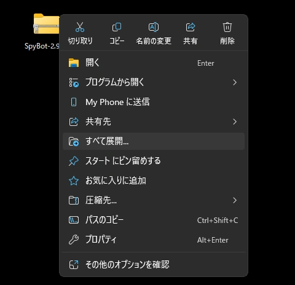Image resolution: width=295 pixels, height=285 pixels.
Task: Click the share (共有) icon in the top row
Action: [191, 27]
